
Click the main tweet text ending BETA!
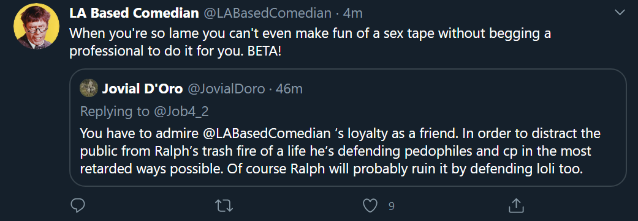pyautogui.click(x=310, y=43)
